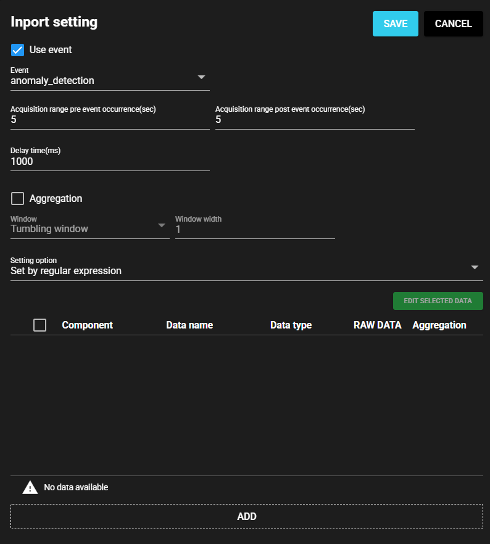Click the warning triangle beside No data available

30,487
